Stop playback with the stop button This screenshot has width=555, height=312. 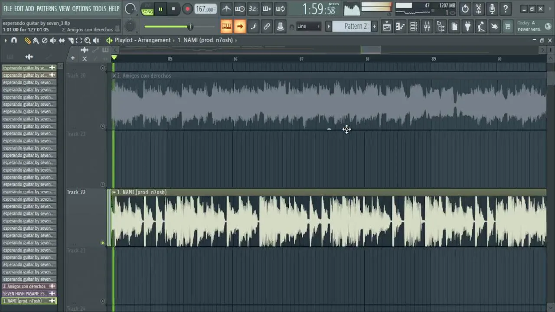tap(173, 9)
